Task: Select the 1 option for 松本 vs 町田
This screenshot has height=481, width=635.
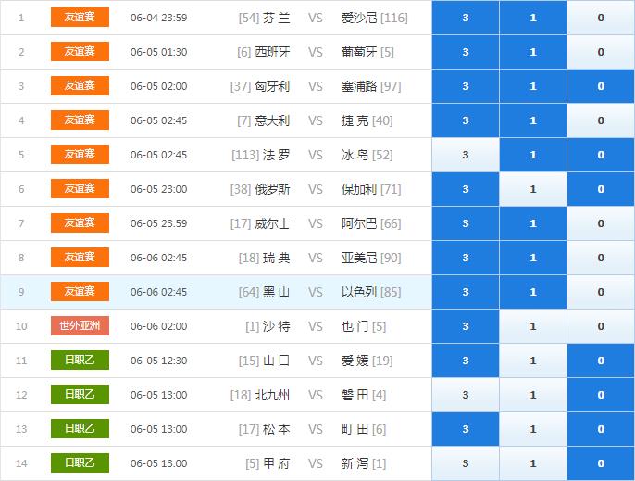Action: coord(533,429)
